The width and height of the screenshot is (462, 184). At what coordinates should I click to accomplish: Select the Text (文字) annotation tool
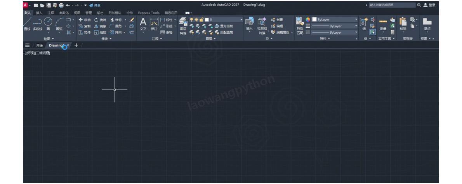(143, 24)
